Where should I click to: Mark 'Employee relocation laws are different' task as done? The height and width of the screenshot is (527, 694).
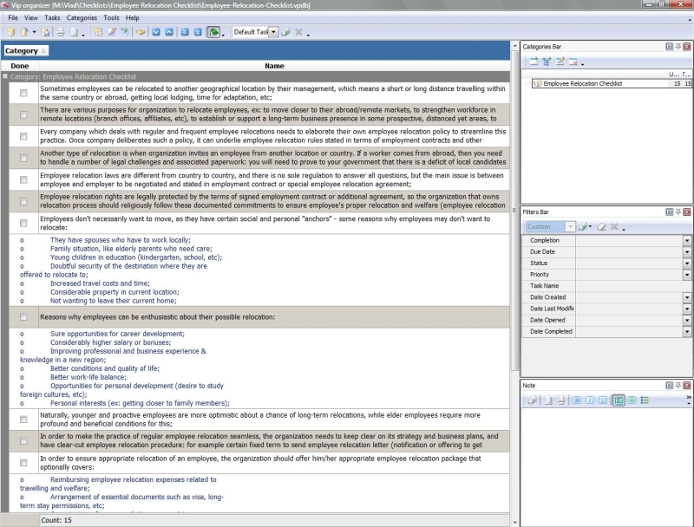pos(23,179)
